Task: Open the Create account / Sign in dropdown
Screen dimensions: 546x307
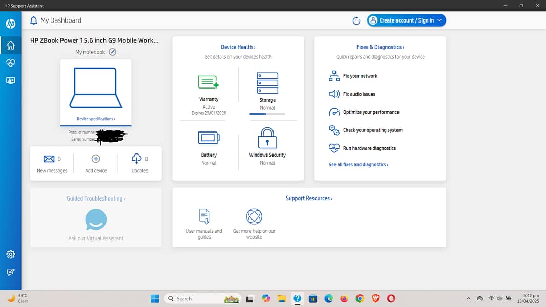Action: [406, 20]
